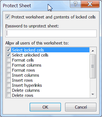The image size is (102, 117).
Task: Focus the password to unprotect sheet field
Action: tap(51, 34)
